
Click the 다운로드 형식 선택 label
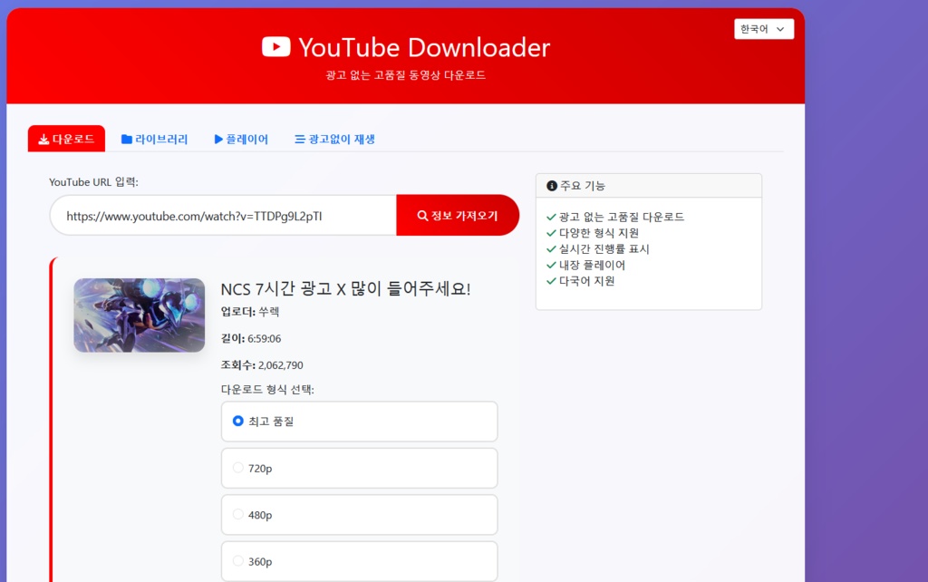click(267, 390)
